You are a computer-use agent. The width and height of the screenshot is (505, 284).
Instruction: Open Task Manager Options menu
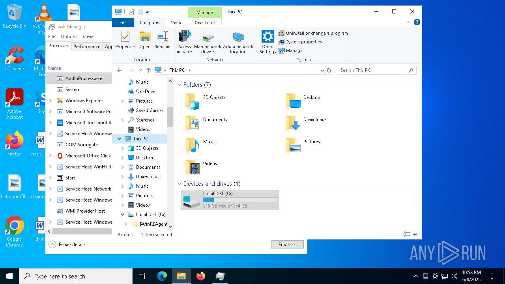(69, 37)
